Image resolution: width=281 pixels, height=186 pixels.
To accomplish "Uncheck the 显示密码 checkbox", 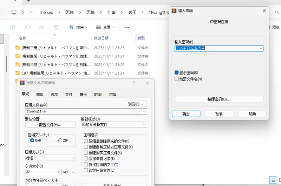I will pos(177,73).
